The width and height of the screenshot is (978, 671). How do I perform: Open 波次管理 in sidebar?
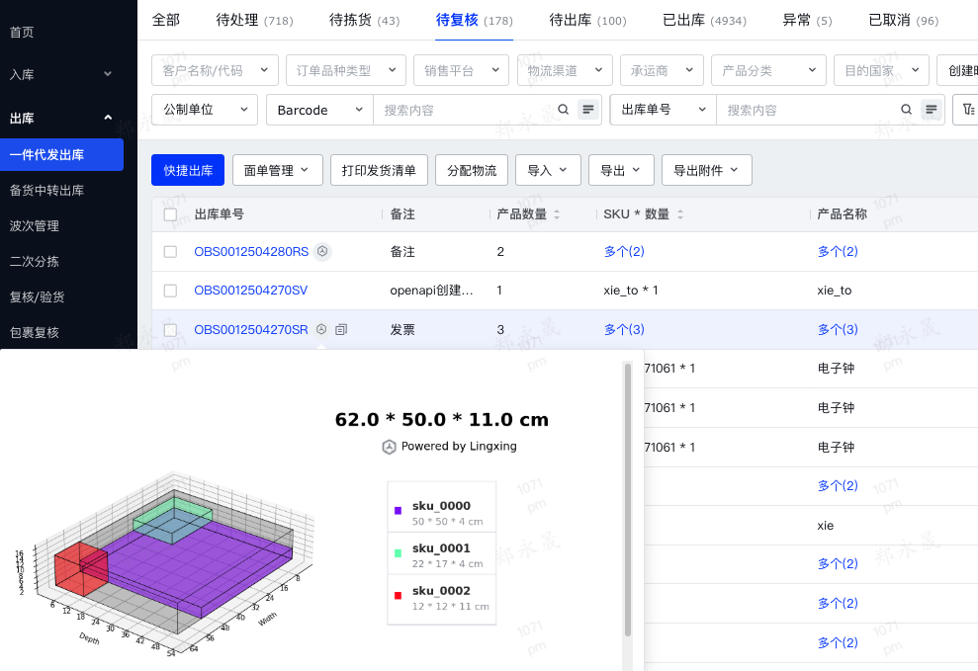[x=35, y=226]
